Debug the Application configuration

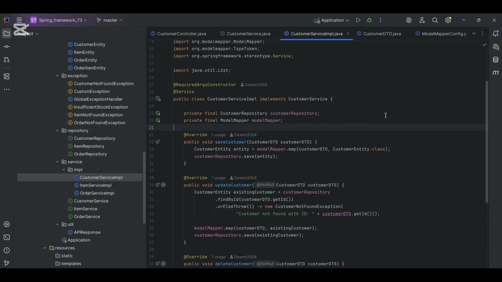pyautogui.click(x=369, y=20)
